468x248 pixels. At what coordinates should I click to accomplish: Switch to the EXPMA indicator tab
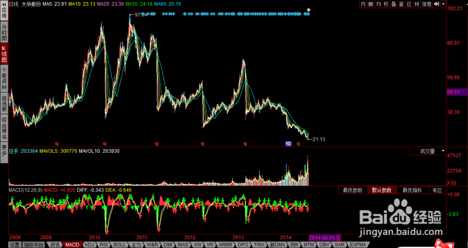click(x=357, y=245)
